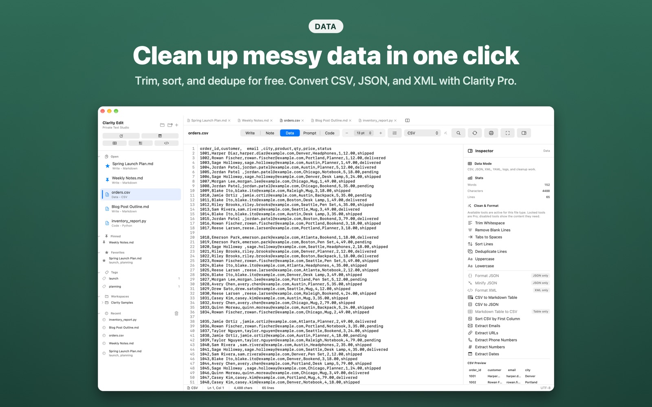The width and height of the screenshot is (652, 407).
Task: Click the table grid mode button in sidebar
Action: coord(115,143)
